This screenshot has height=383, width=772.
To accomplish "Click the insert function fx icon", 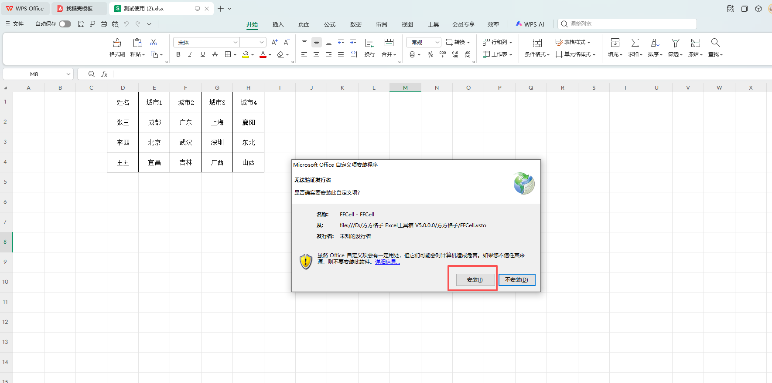I will [x=104, y=74].
